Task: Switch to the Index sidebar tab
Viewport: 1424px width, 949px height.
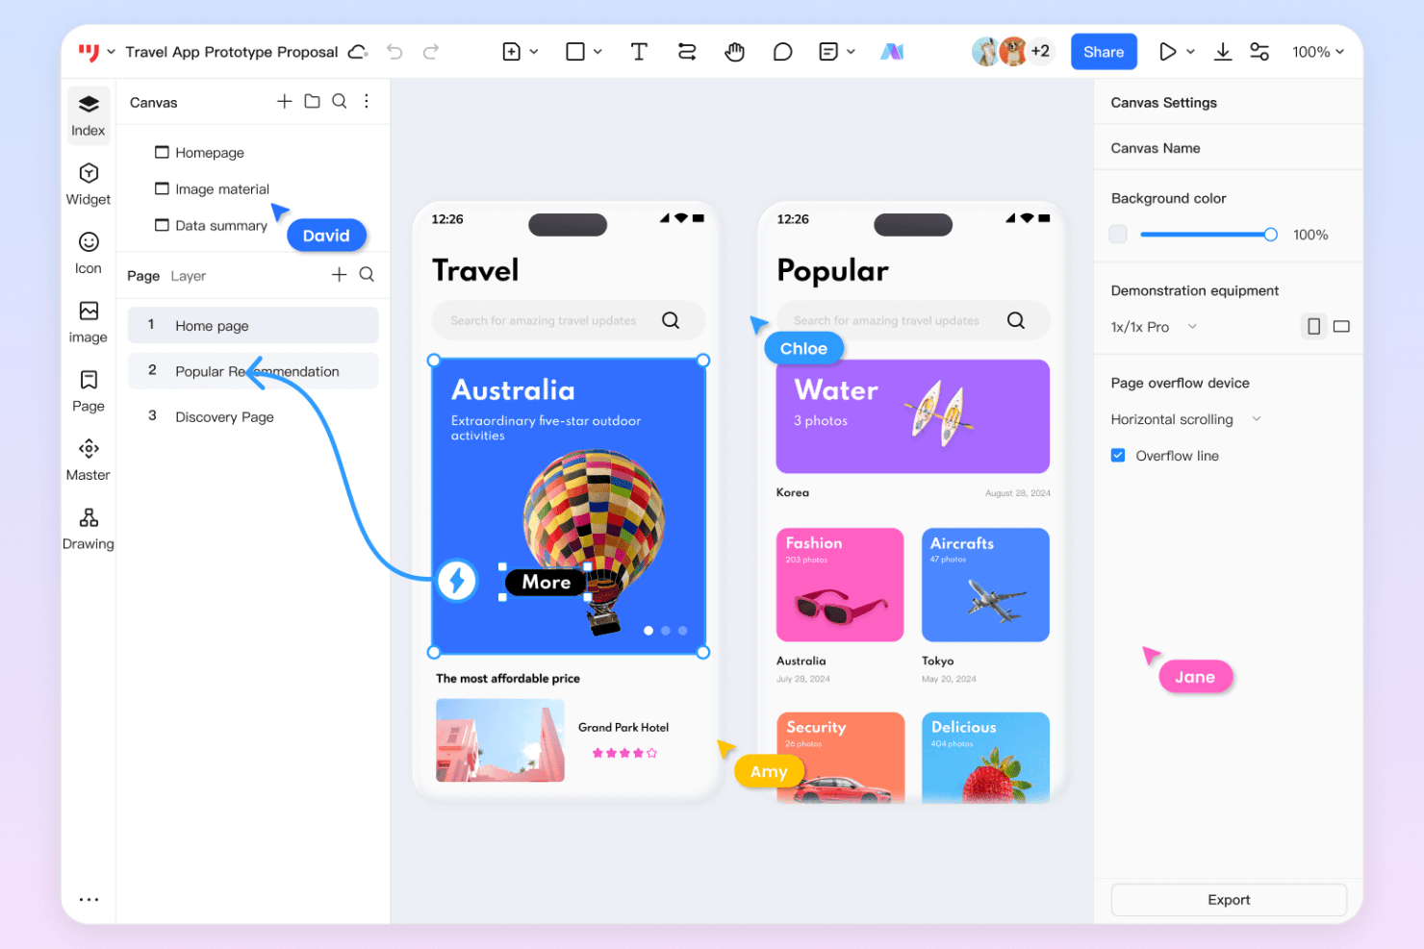Action: [89, 116]
